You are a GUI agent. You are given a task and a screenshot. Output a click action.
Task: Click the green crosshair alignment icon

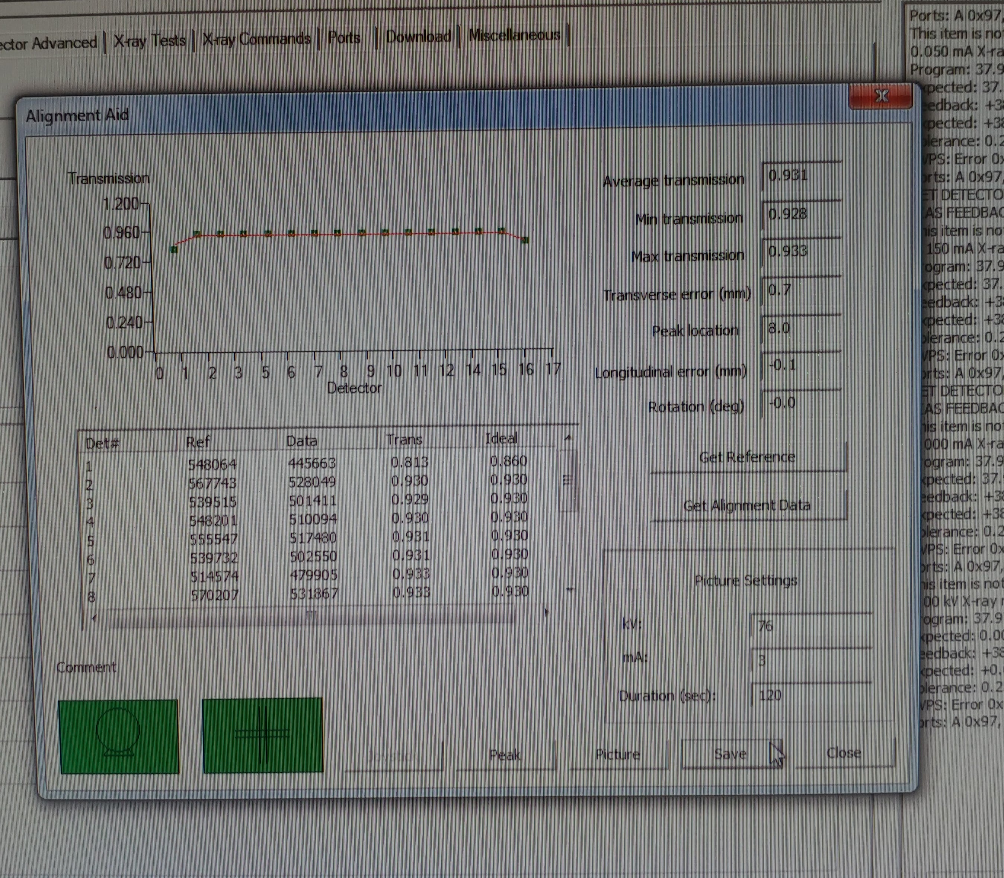(263, 735)
